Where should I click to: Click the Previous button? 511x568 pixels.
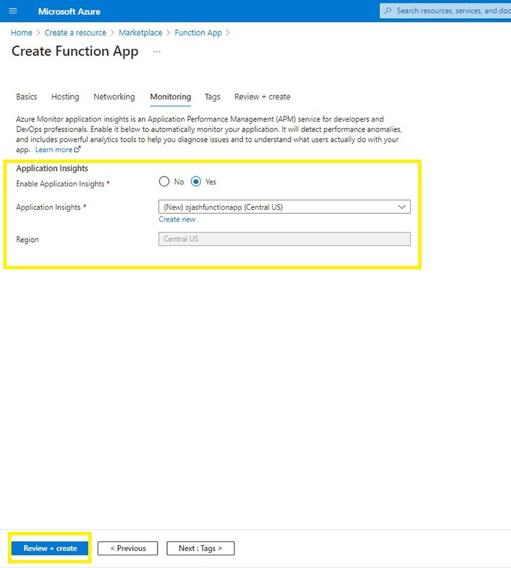point(128,548)
